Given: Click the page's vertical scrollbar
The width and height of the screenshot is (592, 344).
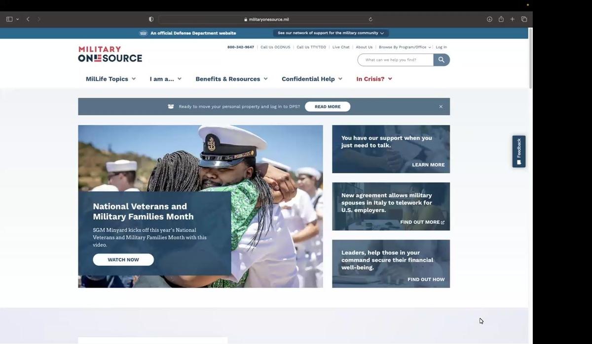Looking at the screenshot, I should pos(530,59).
